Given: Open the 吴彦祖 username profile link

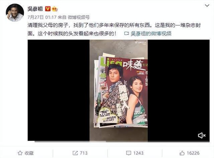Looking at the screenshot, I should [x=35, y=9].
